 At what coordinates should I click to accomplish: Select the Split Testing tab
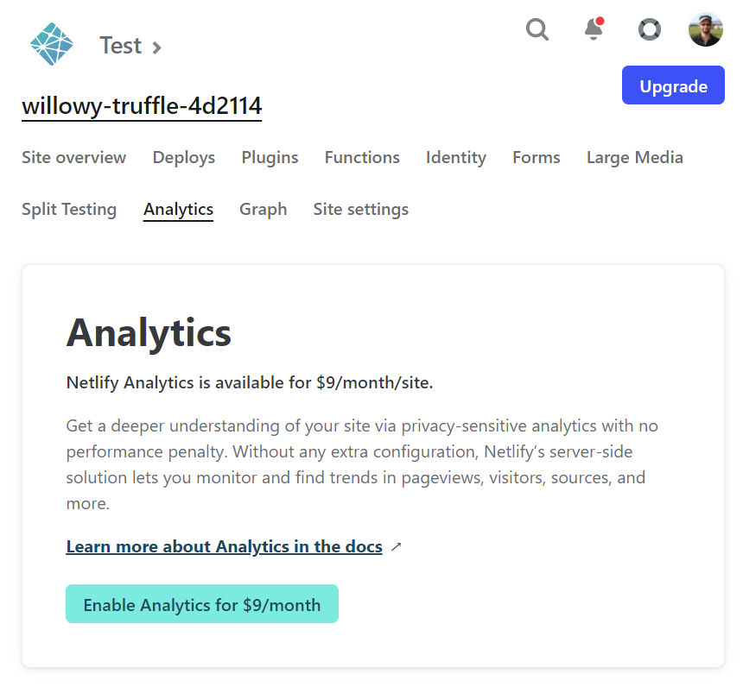(69, 209)
